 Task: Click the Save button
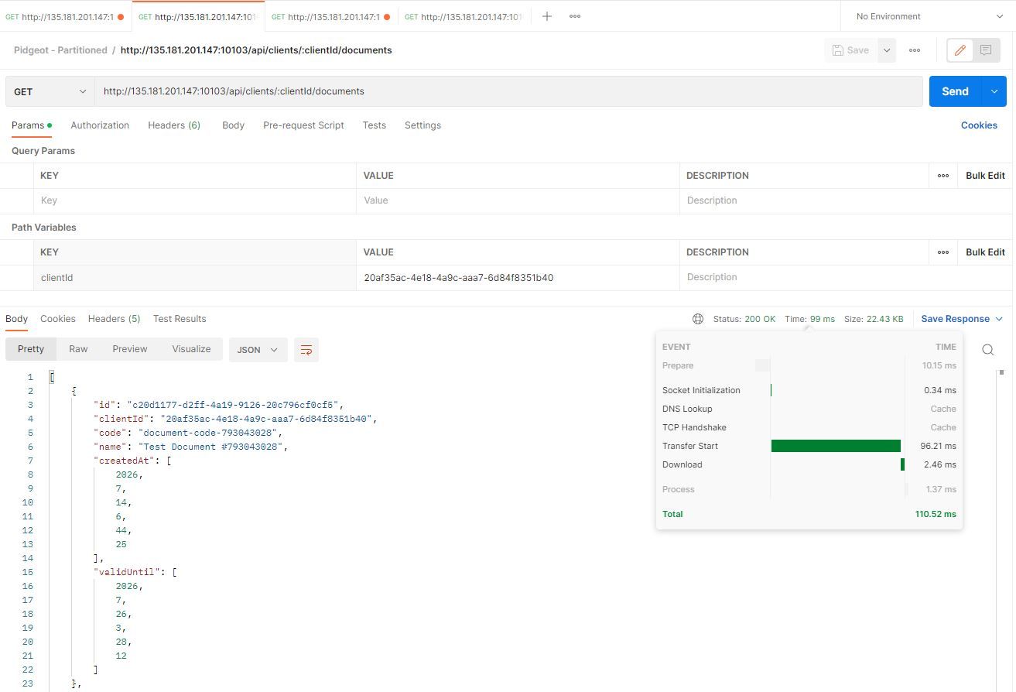[850, 50]
